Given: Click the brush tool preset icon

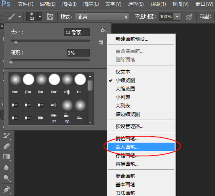Looking at the screenshot, I should point(11,17).
